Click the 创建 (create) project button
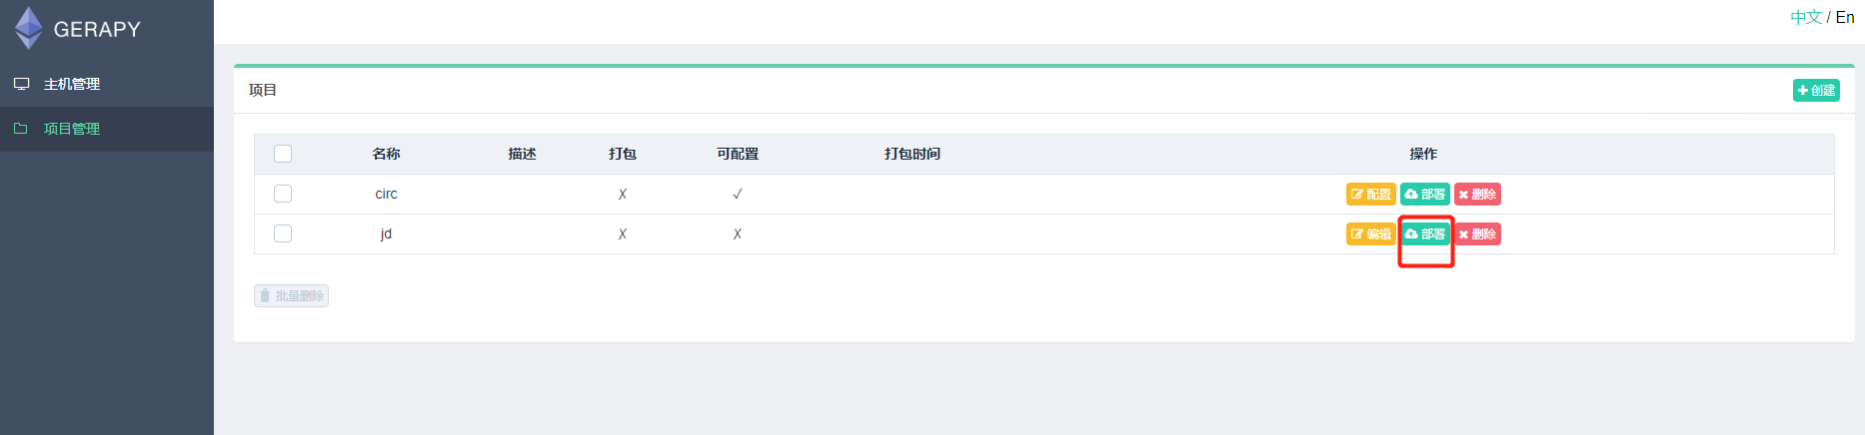Image resolution: width=1865 pixels, height=435 pixels. pyautogui.click(x=1816, y=90)
